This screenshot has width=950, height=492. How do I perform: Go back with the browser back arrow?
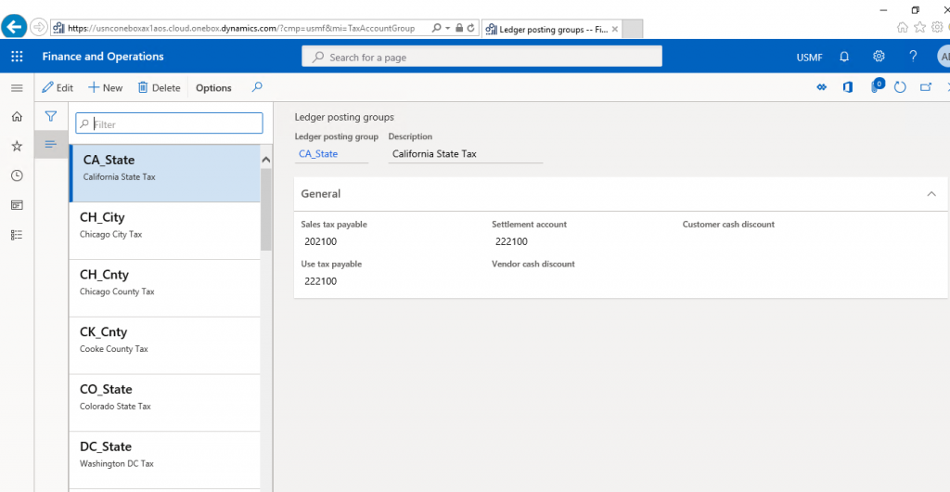15,27
